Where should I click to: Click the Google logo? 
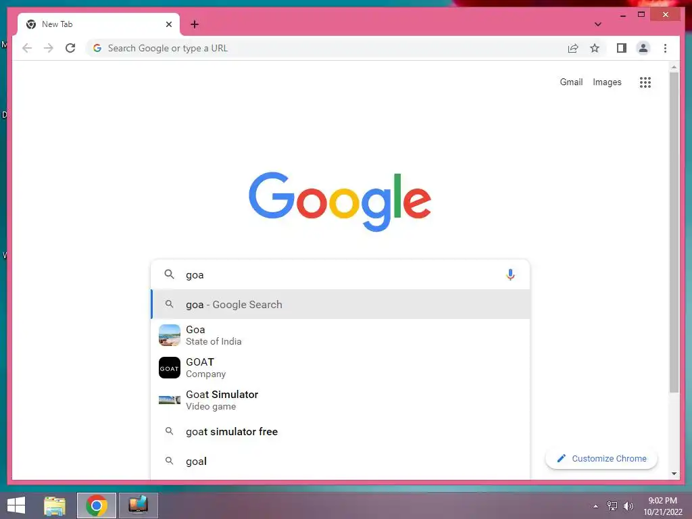coord(340,201)
